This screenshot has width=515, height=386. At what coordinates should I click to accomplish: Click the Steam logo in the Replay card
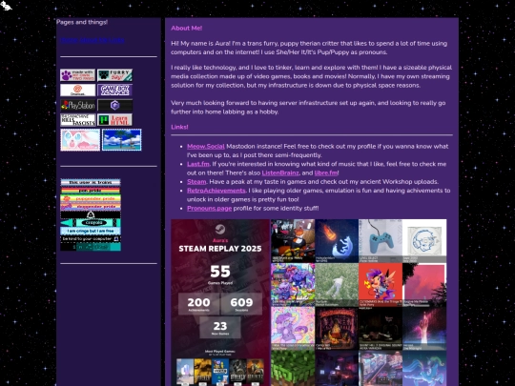click(220, 229)
